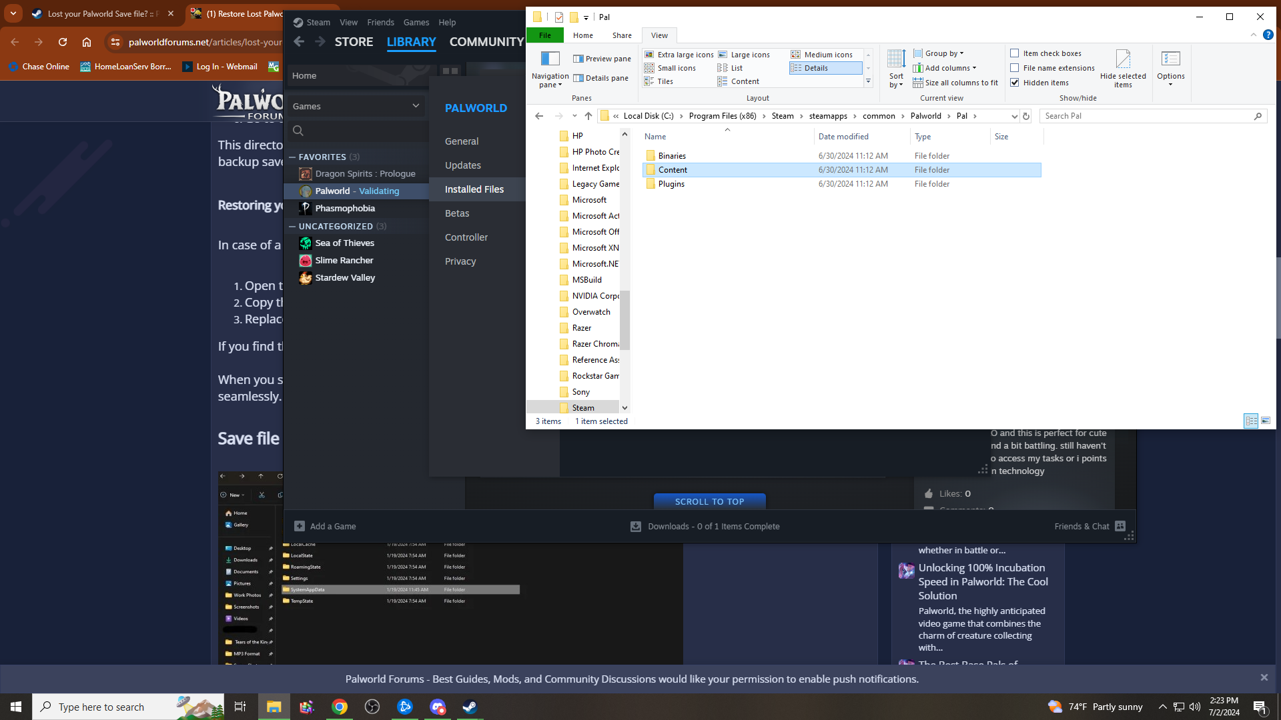Click the refresh button beside address bar
Image resolution: width=1281 pixels, height=720 pixels.
[x=1026, y=116]
